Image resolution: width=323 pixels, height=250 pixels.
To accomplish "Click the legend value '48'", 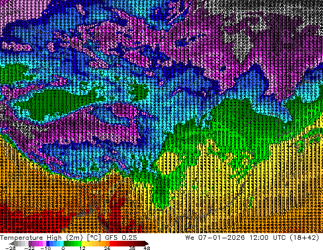I will 147,248.
